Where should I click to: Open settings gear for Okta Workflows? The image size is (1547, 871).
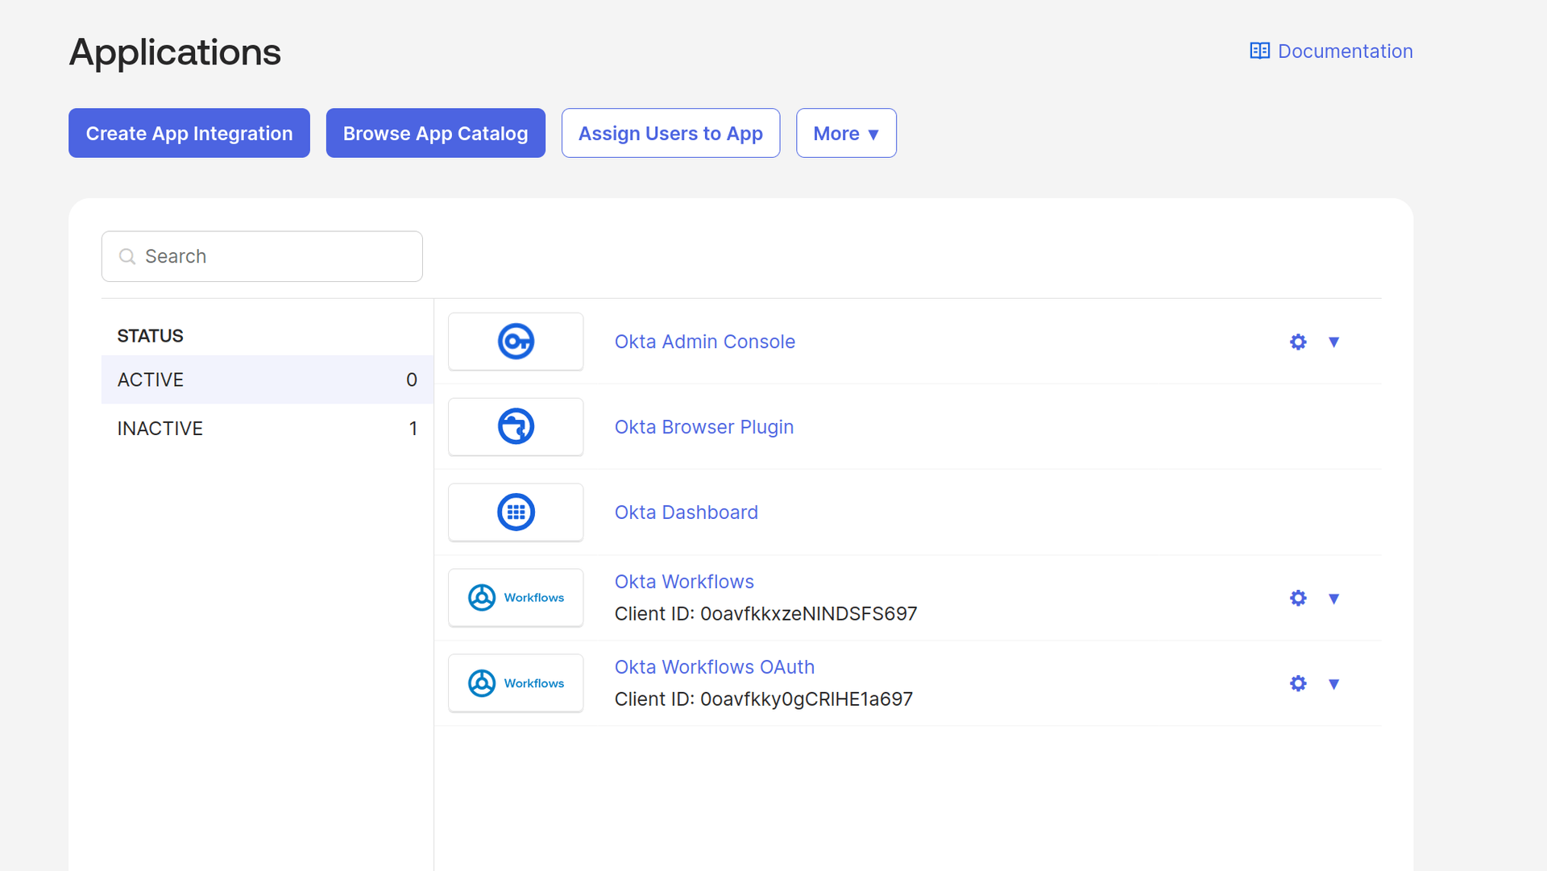[1297, 598]
